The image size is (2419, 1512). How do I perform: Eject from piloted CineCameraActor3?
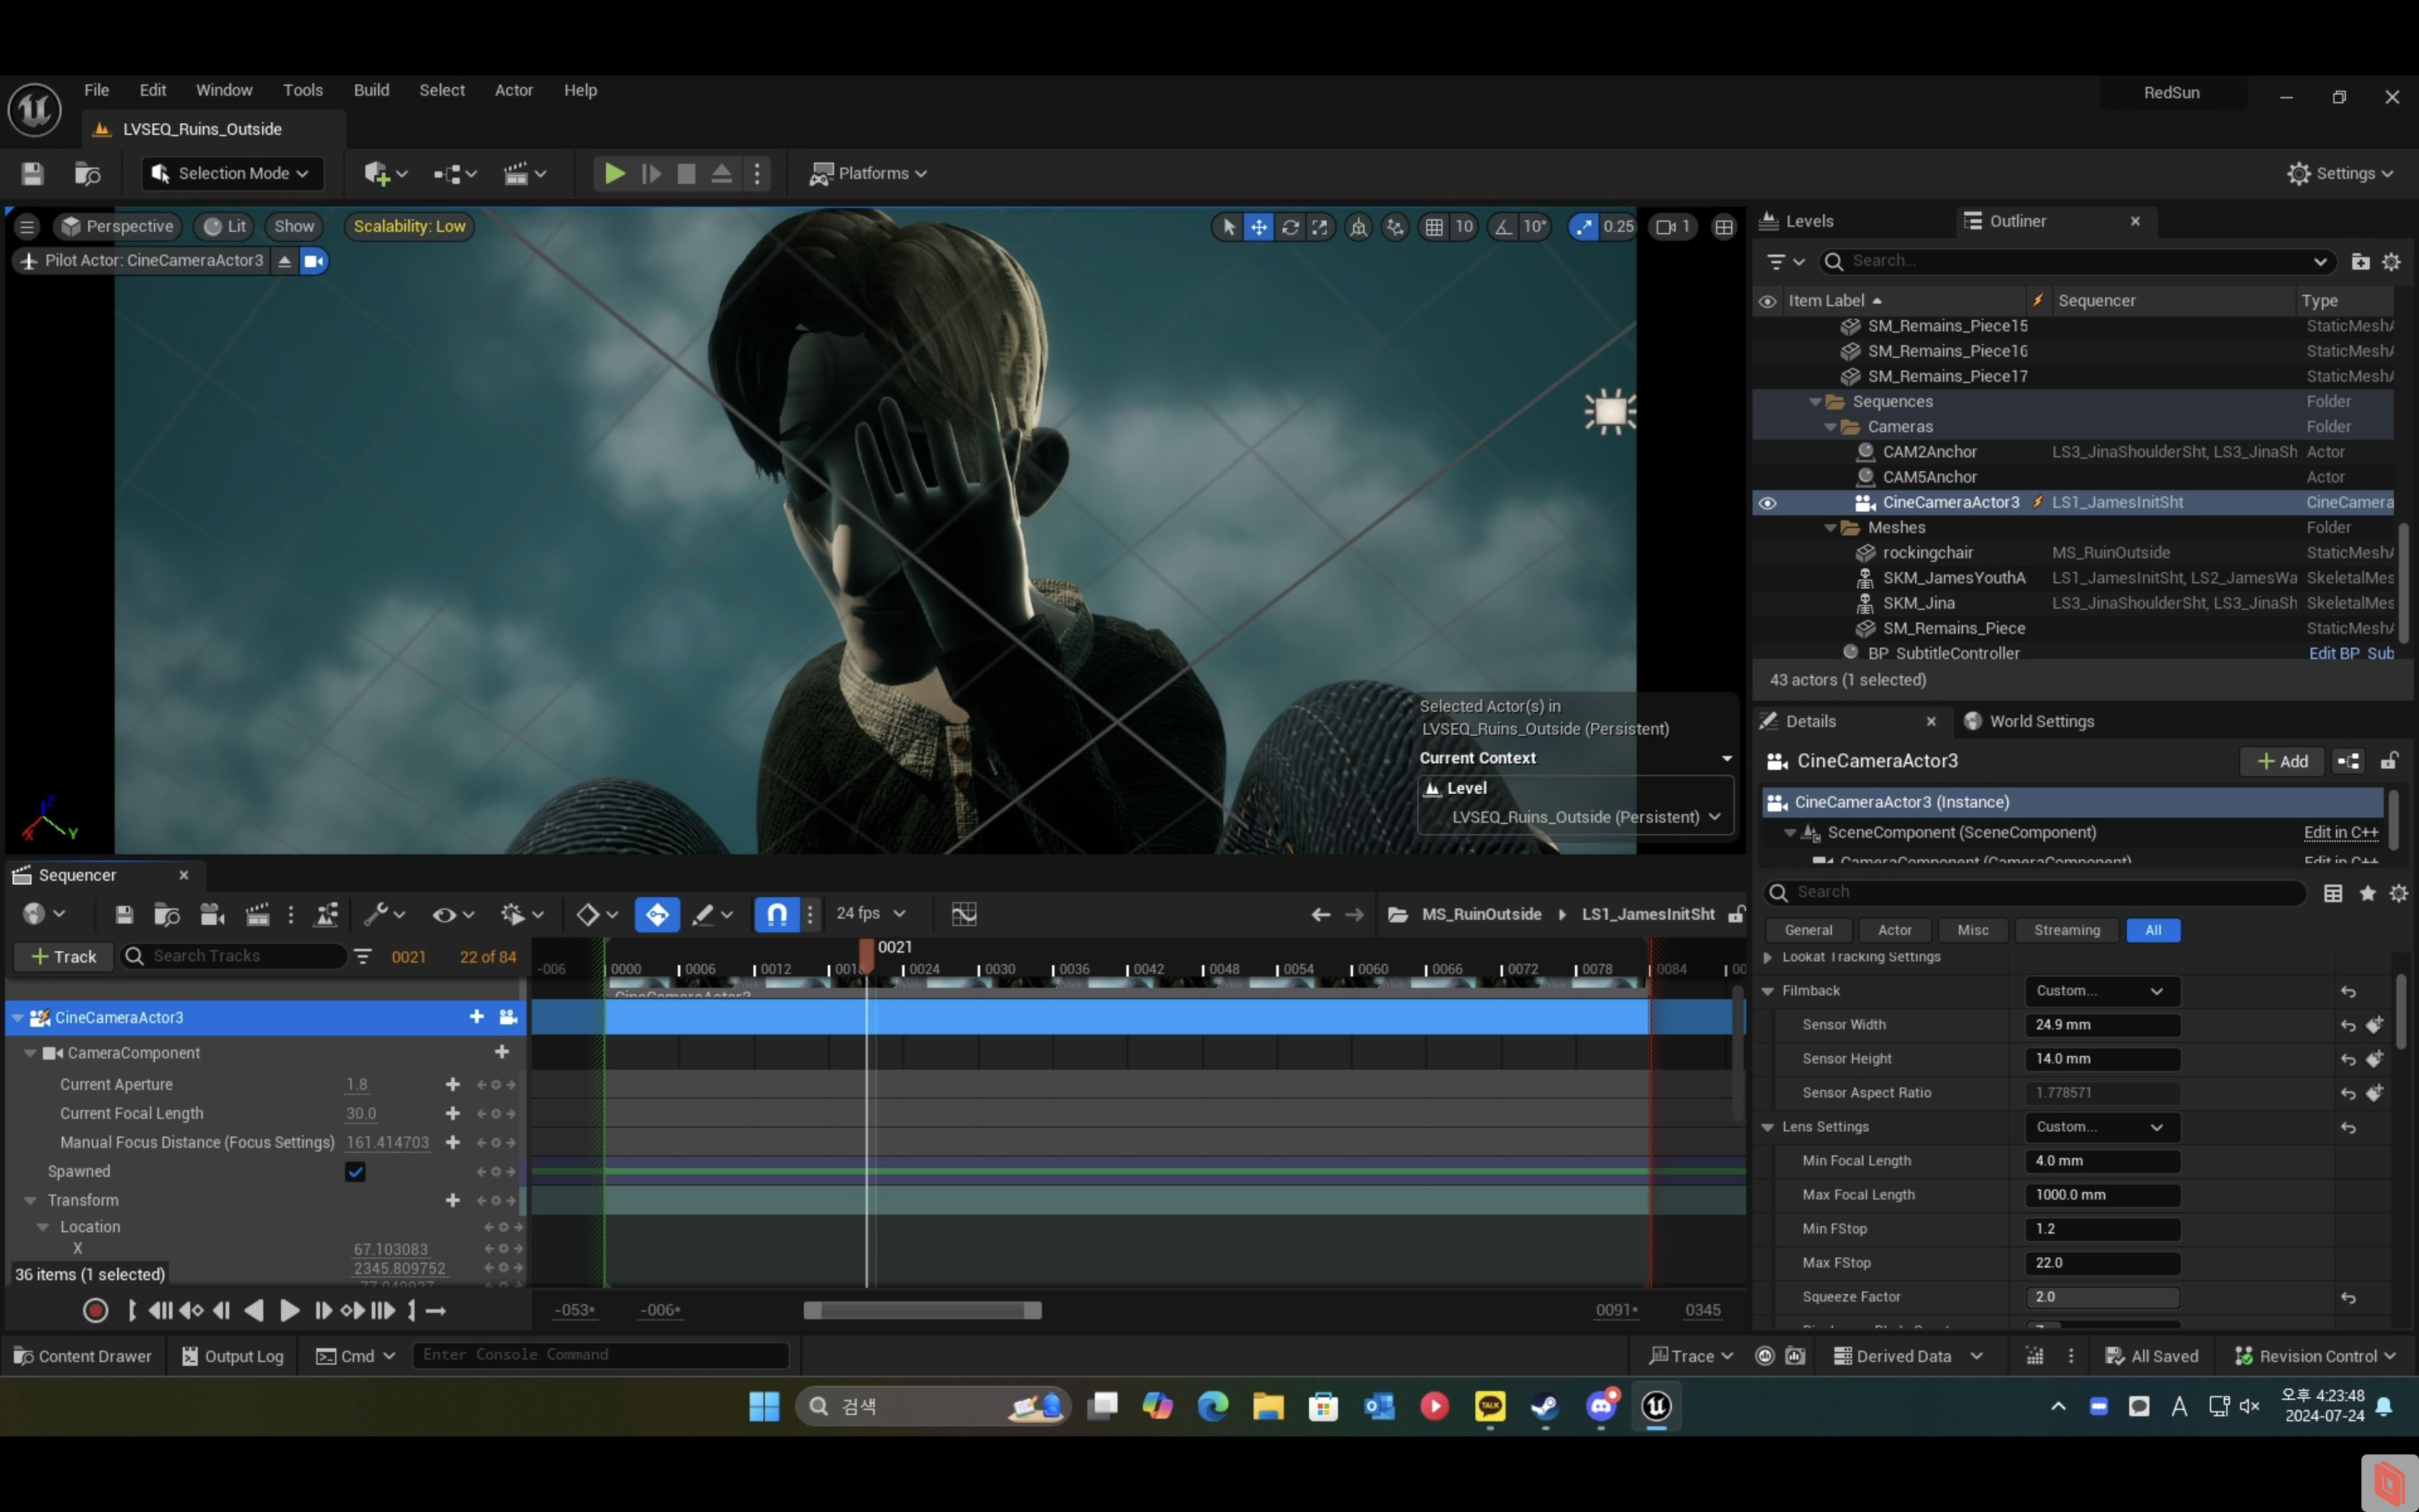[x=285, y=261]
